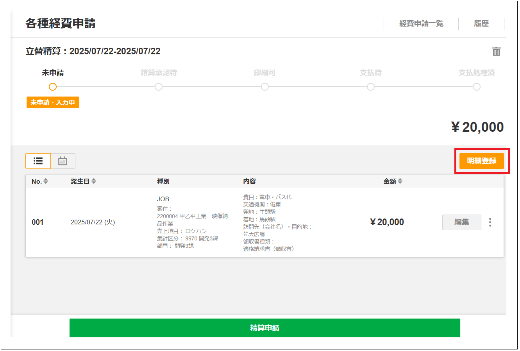Click 編集 button for entry 001
Screen dimensions: 520x351
[x=461, y=222]
